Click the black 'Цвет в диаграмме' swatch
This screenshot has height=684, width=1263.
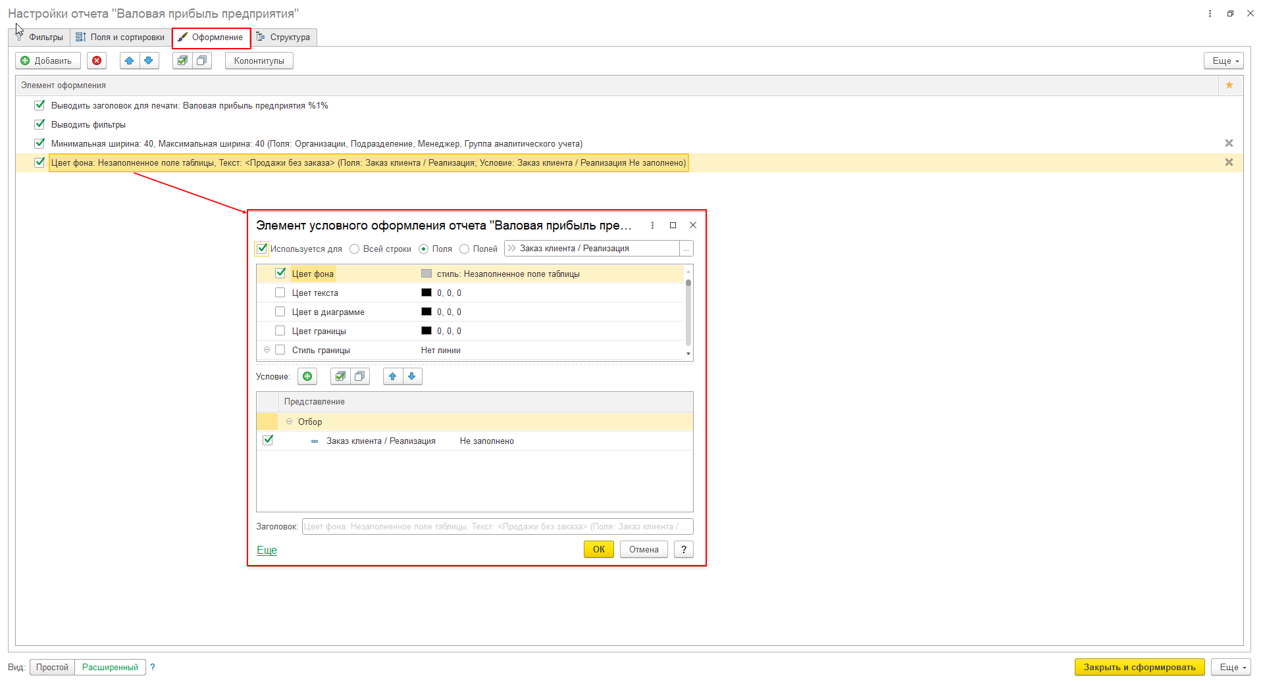426,312
